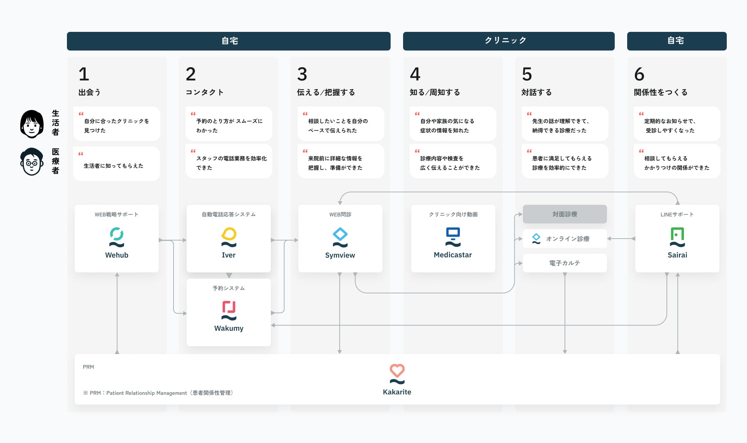This screenshot has height=443, width=747.
Task: Click the 医療者 glasses face avatar
Action: coord(32,162)
